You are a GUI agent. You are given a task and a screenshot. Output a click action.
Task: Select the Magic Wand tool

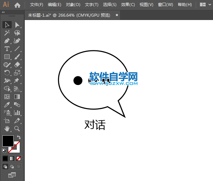(x=7, y=33)
